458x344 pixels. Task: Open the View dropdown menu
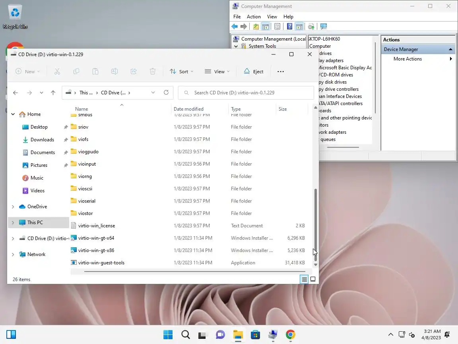pyautogui.click(x=217, y=71)
